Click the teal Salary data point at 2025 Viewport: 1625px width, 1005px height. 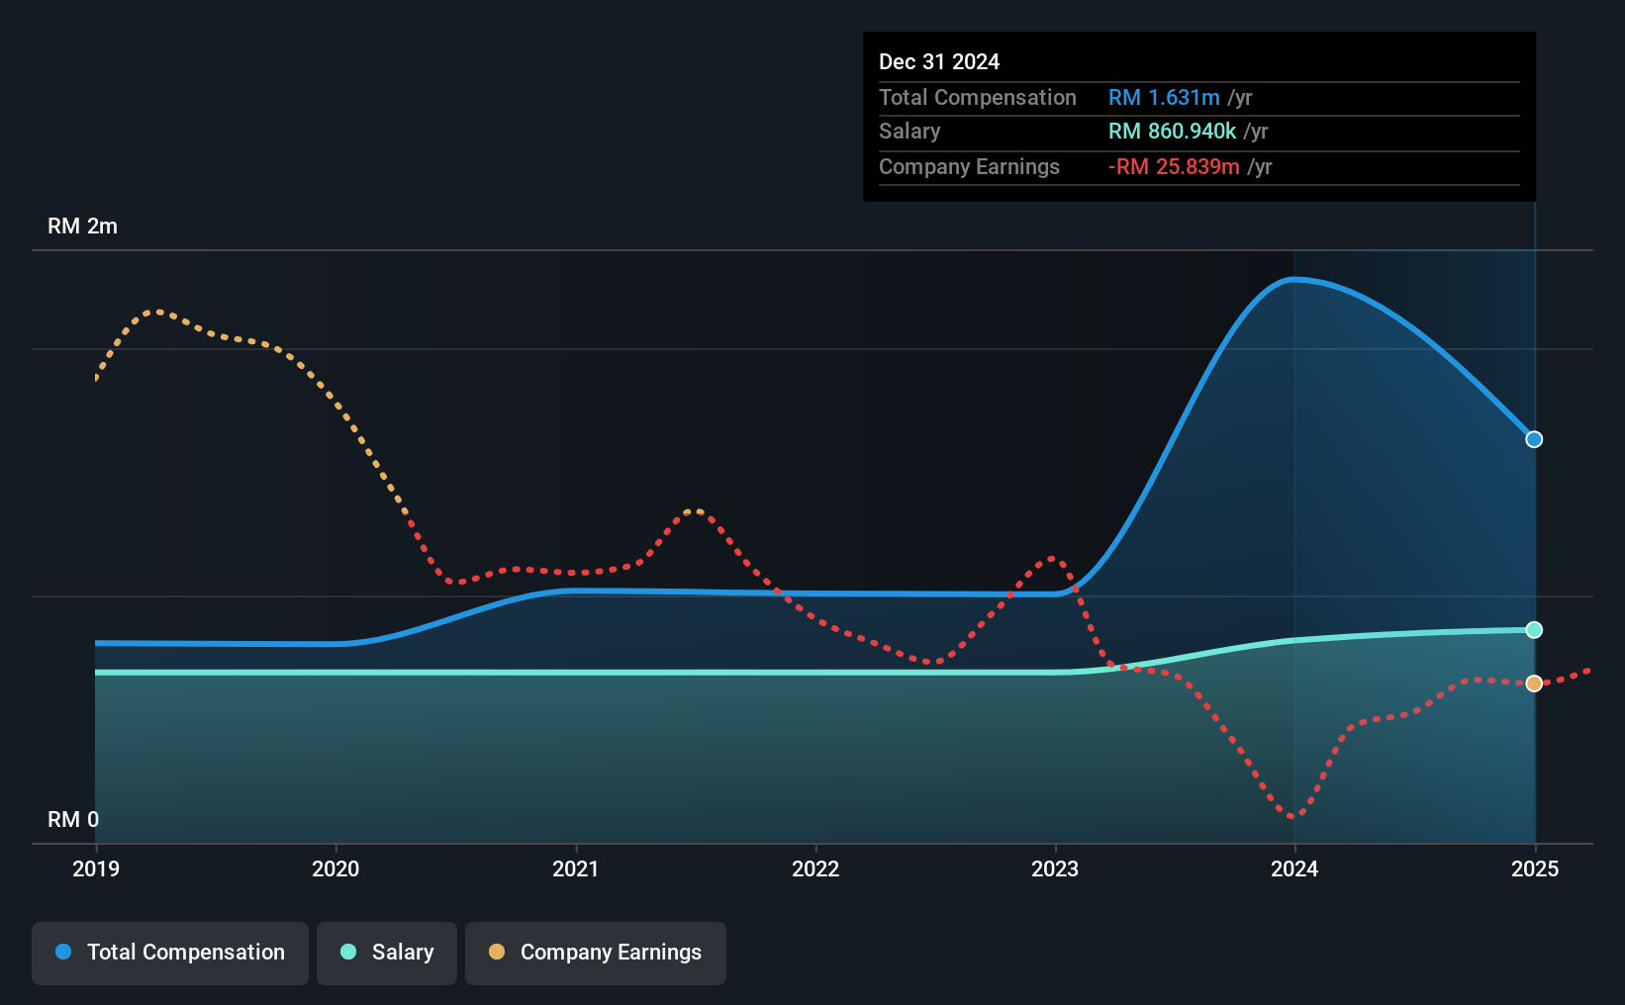click(1534, 630)
